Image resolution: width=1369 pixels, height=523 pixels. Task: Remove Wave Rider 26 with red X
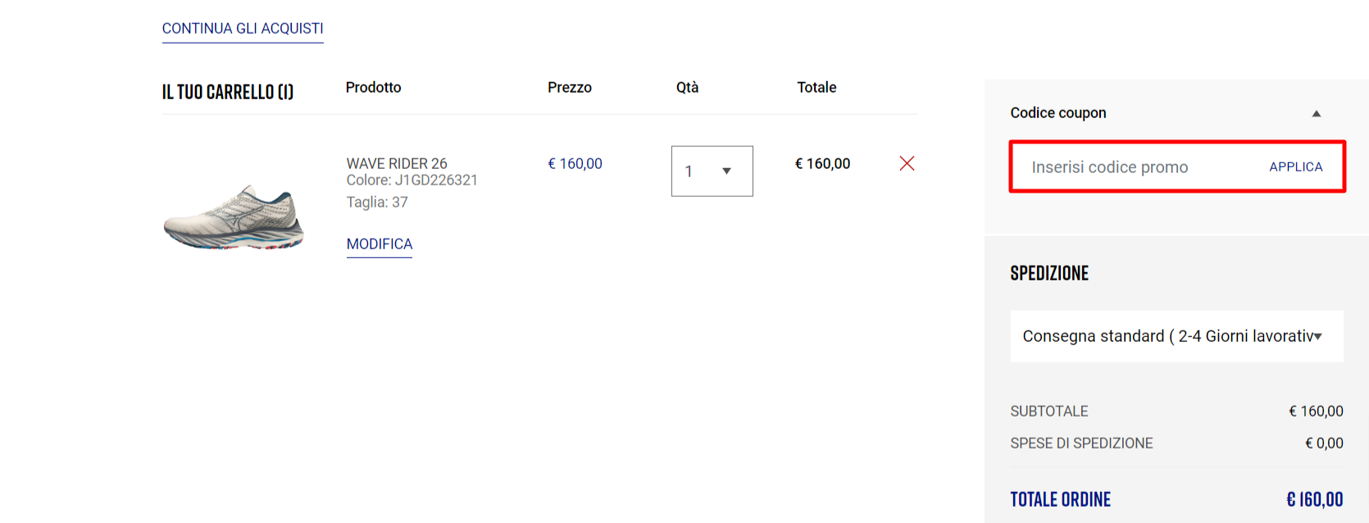(907, 163)
